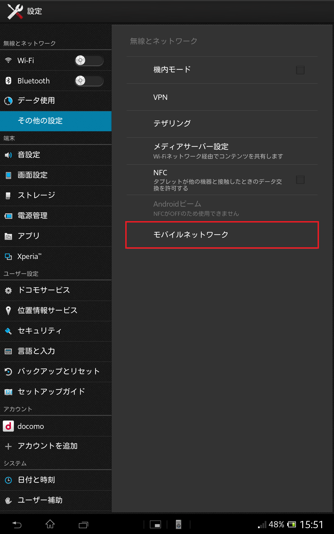This screenshot has height=534, width=334.
Task: Open 音設定 sound settings
Action: point(56,155)
